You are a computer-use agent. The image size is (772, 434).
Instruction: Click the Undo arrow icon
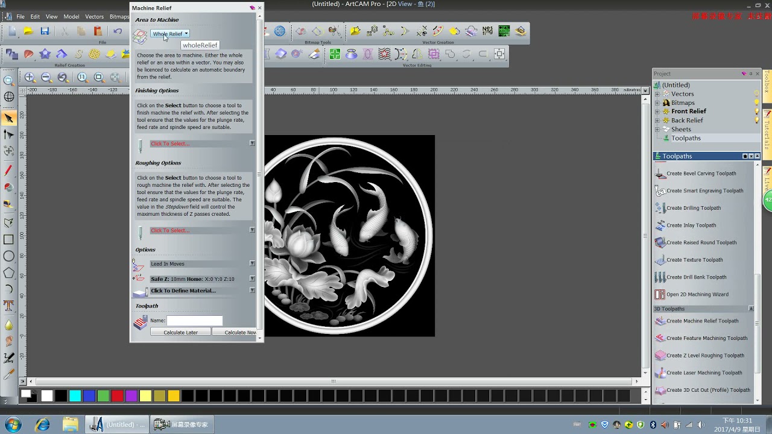point(118,31)
